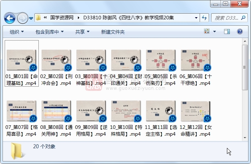Navigate to 国学资源网 breadcrumb

62,18
